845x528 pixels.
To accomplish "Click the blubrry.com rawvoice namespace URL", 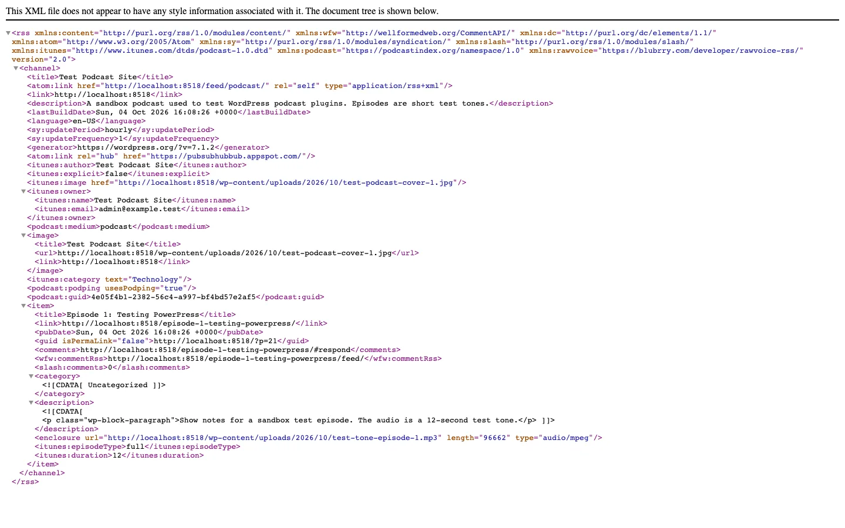I will pyautogui.click(x=702, y=50).
